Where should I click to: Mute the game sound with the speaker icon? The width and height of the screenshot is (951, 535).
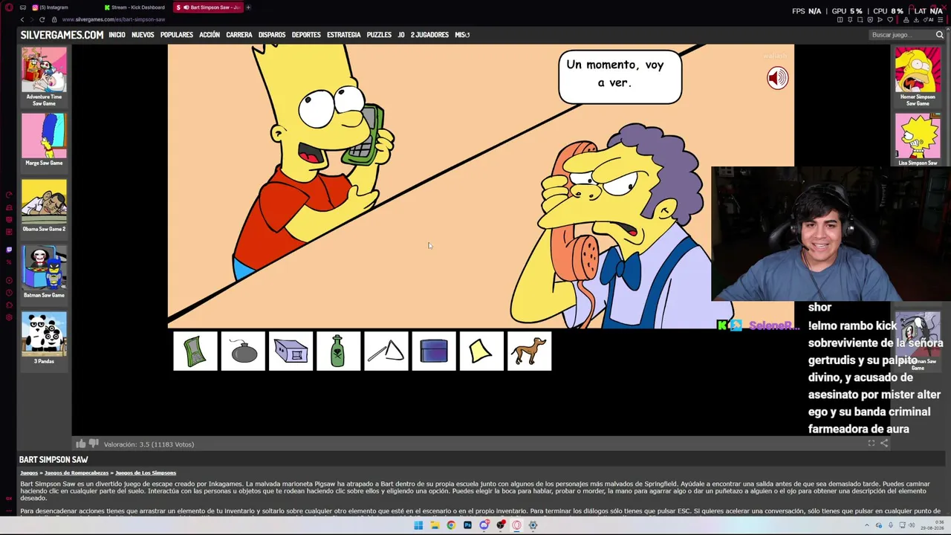click(x=777, y=78)
